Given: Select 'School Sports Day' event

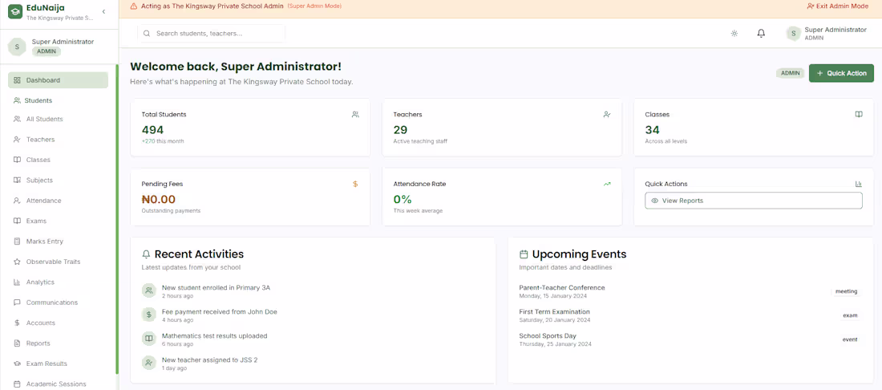Looking at the screenshot, I should click(x=548, y=336).
